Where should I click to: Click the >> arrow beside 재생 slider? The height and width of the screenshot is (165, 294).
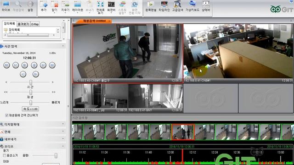54,92
